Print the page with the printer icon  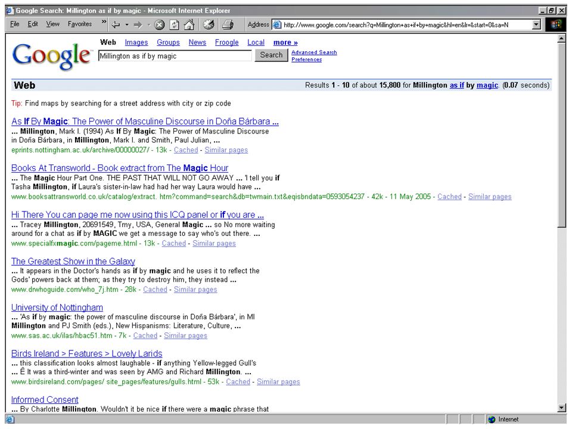point(228,25)
